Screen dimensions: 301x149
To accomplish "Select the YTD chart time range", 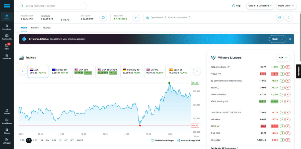I will tap(22, 140).
